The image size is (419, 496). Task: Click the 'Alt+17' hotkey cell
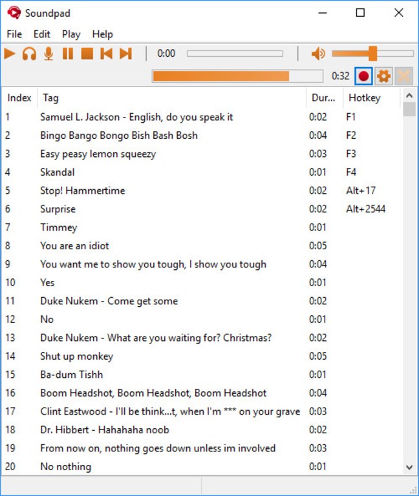(361, 191)
